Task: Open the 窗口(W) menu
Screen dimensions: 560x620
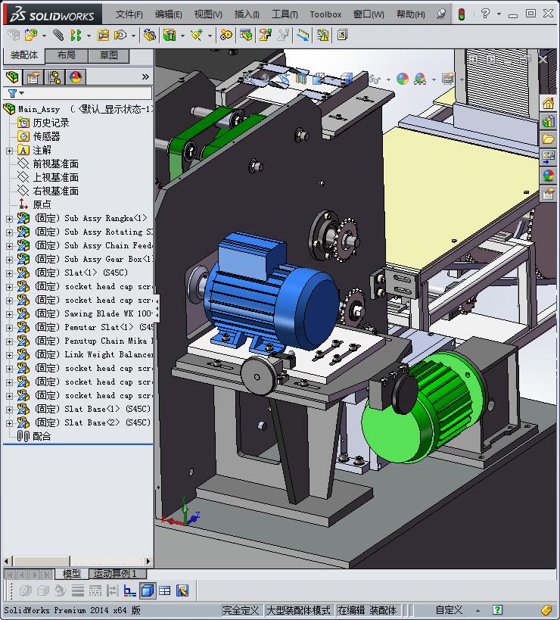Action: point(369,14)
